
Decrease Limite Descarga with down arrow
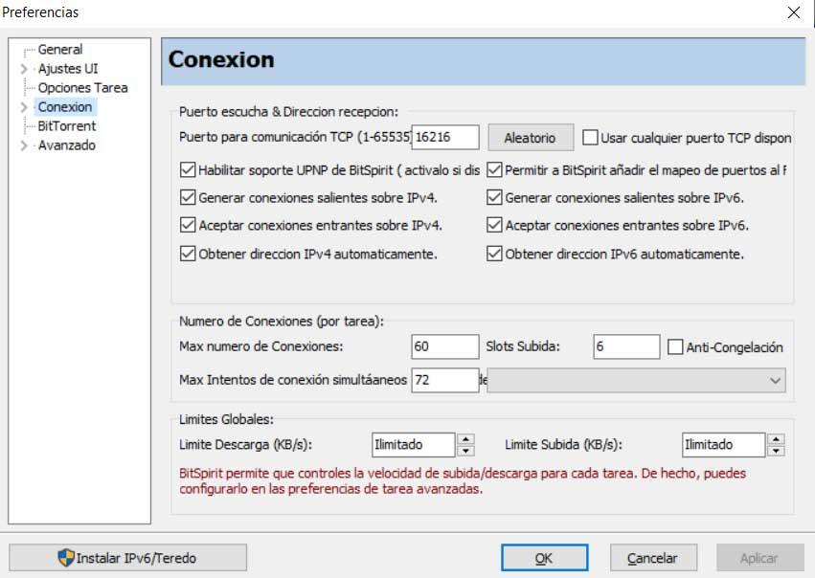[465, 452]
